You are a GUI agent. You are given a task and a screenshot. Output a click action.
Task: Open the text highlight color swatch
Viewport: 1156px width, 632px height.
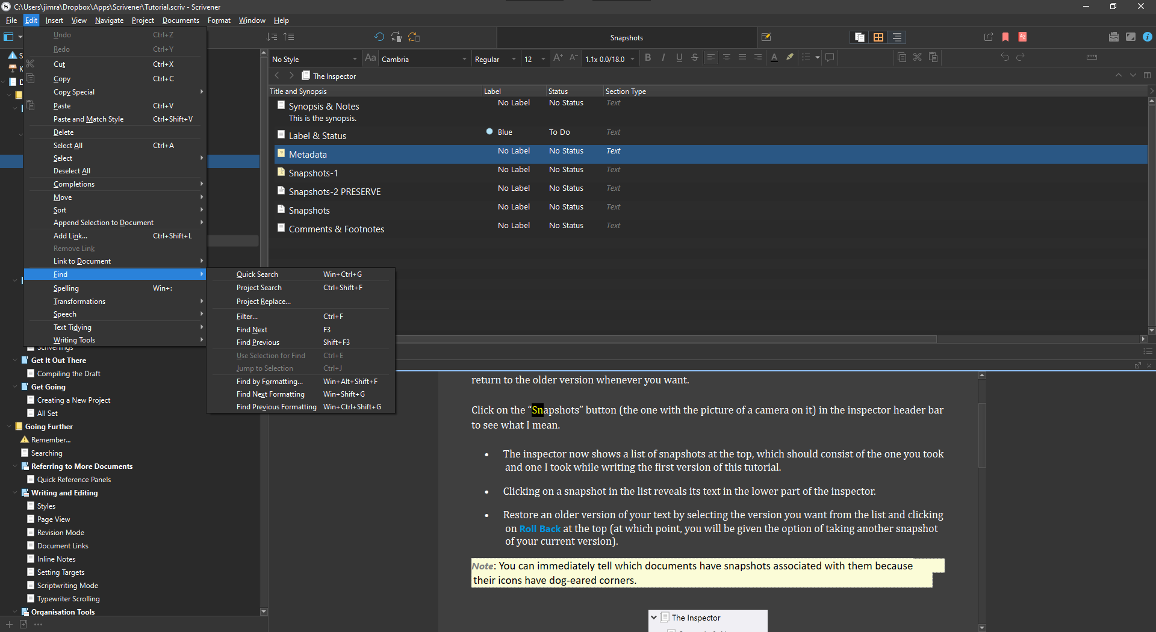click(789, 58)
